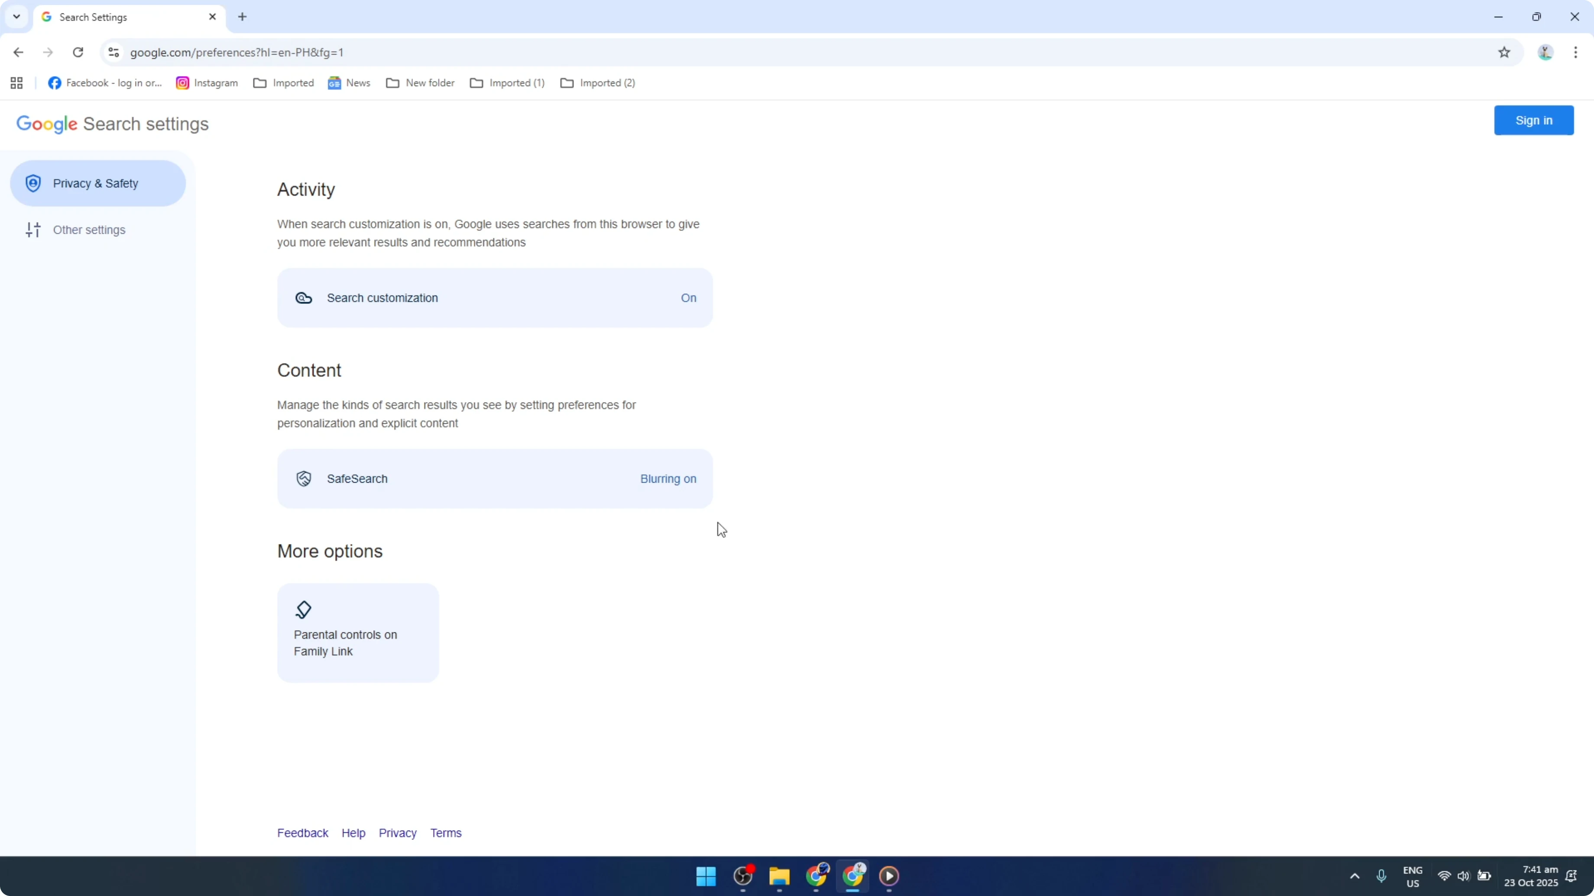Viewport: 1594px width, 896px height.
Task: Click the SafeSearch shield icon
Action: pos(303,478)
